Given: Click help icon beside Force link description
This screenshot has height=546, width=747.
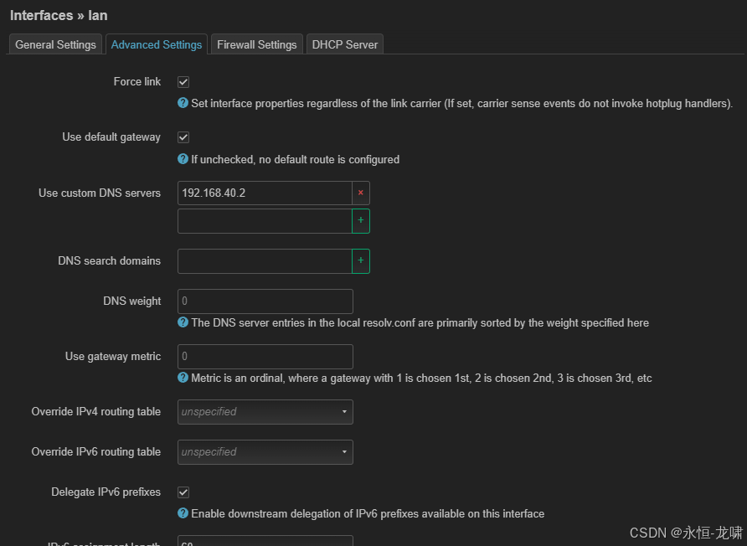Looking at the screenshot, I should click(x=183, y=103).
